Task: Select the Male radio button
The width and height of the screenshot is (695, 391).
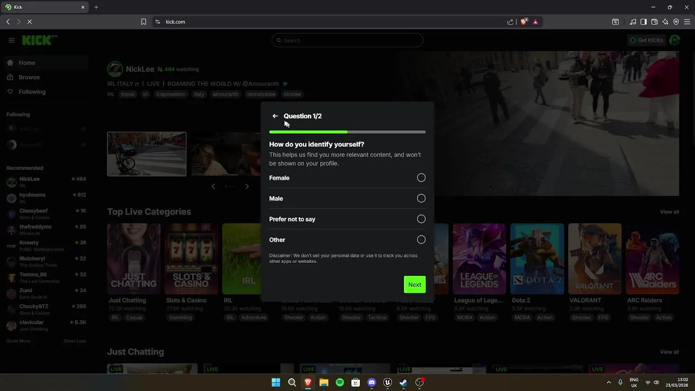Action: tap(421, 198)
